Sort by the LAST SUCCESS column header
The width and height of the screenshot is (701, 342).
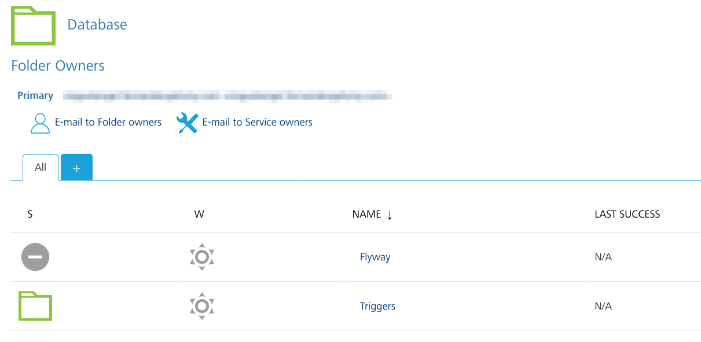(627, 214)
